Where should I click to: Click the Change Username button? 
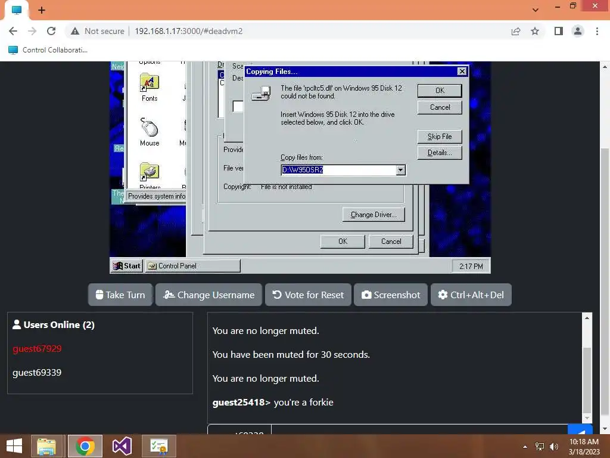click(x=209, y=295)
